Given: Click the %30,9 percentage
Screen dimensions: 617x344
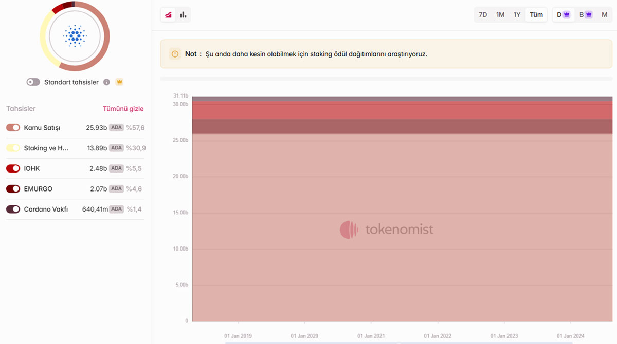Looking at the screenshot, I should click(136, 148).
